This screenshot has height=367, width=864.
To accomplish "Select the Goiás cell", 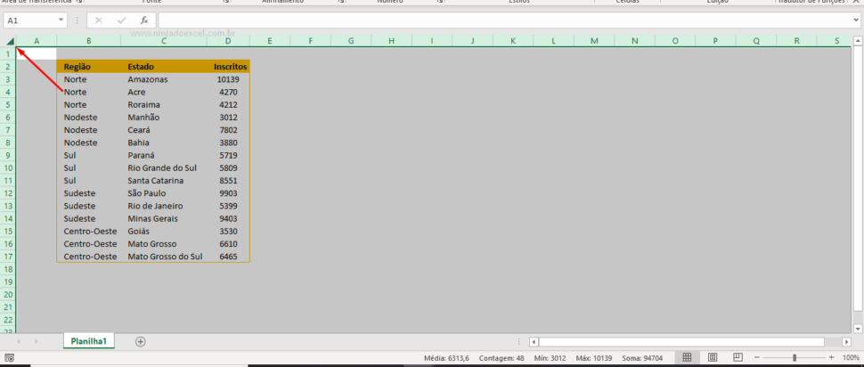I will 164,232.
